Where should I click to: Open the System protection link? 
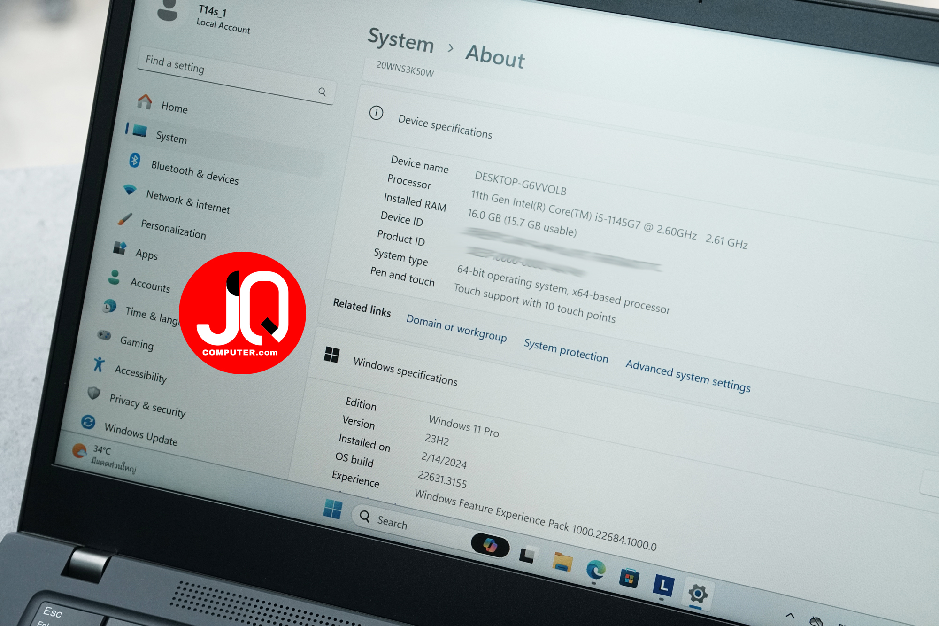pyautogui.click(x=566, y=351)
